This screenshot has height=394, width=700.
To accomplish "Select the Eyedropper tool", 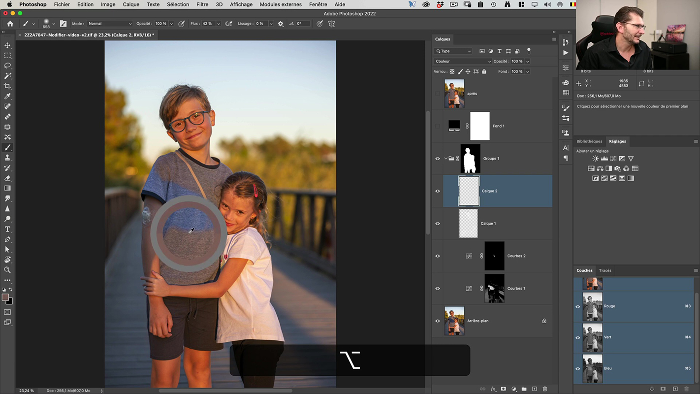I will click(7, 97).
